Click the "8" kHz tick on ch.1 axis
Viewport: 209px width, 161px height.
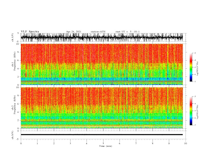click(x=18, y=52)
